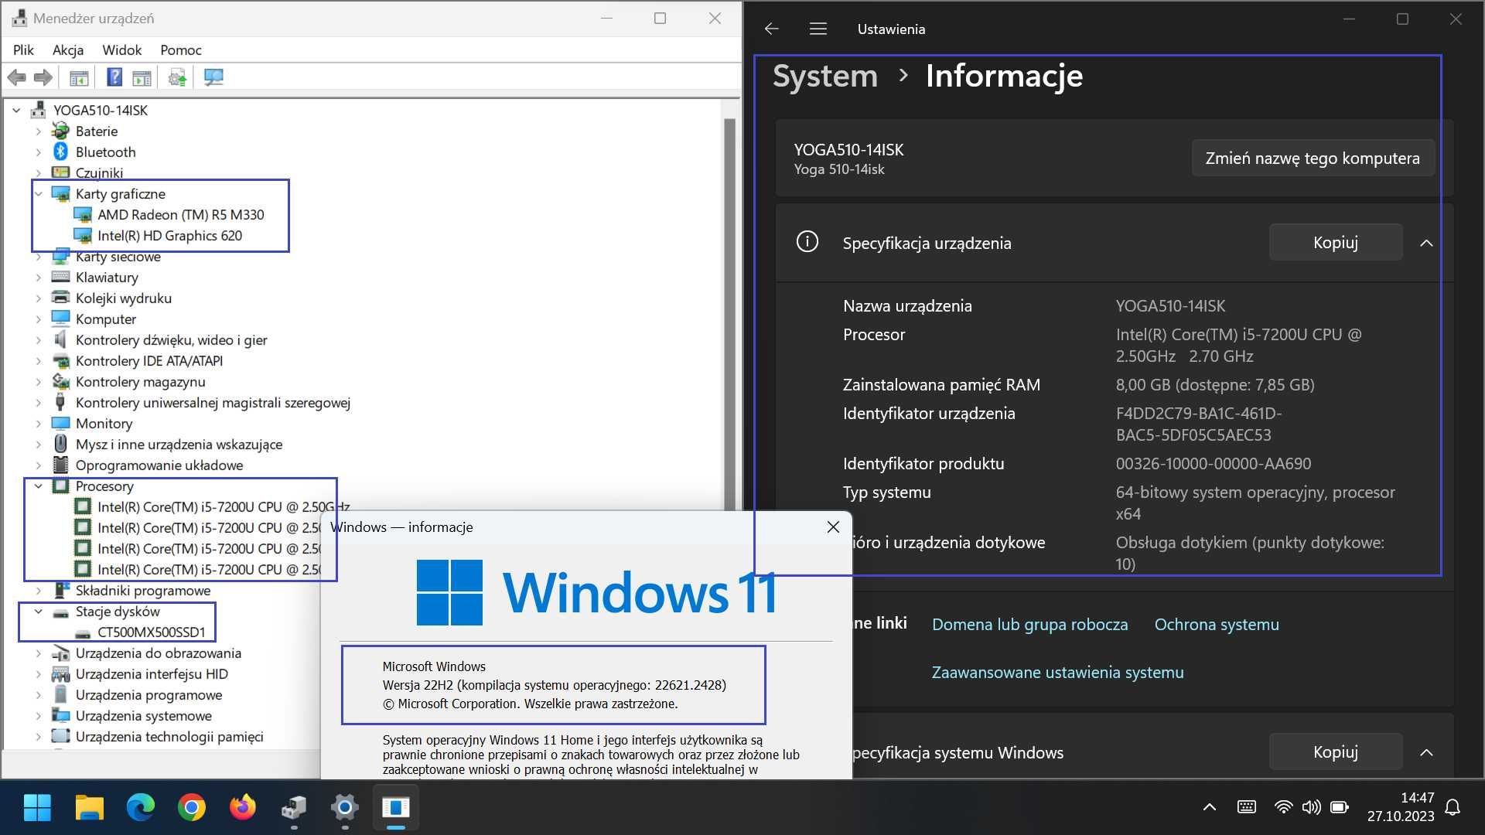This screenshot has height=835, width=1485.
Task: Click the show/hide console tree toolbar icon
Action: [x=79, y=77]
